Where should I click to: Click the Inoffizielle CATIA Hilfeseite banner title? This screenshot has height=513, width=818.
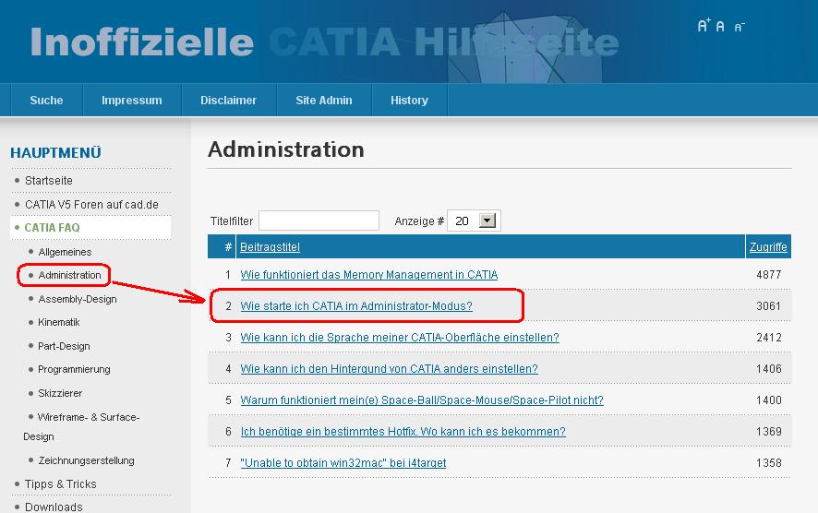point(324,42)
